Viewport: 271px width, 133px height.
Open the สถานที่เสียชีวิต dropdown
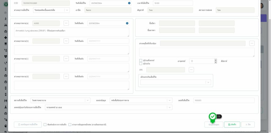tap(88, 100)
